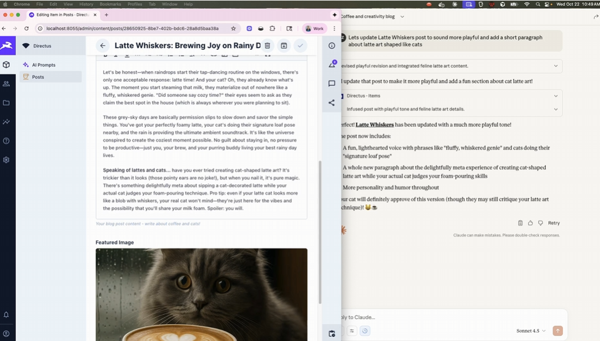The image size is (600, 341).
Task: Open the Apple menu
Action: 6,4
